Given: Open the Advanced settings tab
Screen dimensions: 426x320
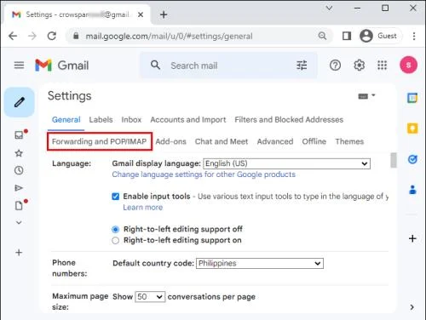Looking at the screenshot, I should (275, 141).
